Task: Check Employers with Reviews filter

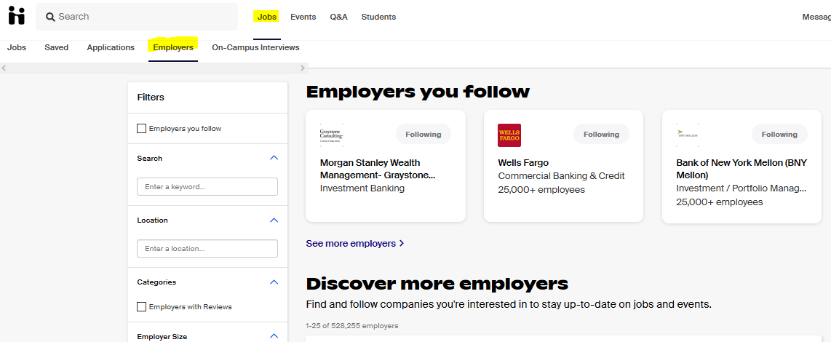Action: click(x=142, y=307)
